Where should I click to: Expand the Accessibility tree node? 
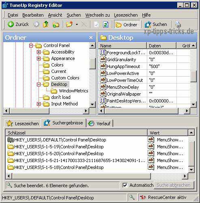[x=39, y=52]
